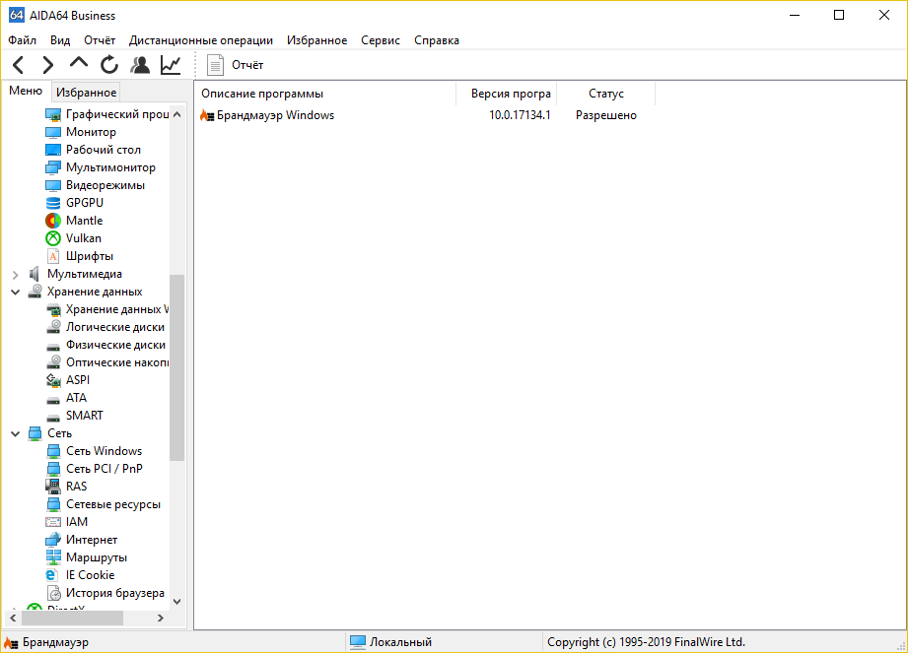Screen dimensions: 908x653
Task: Click the copyright FinalWire status text
Action: click(x=647, y=642)
